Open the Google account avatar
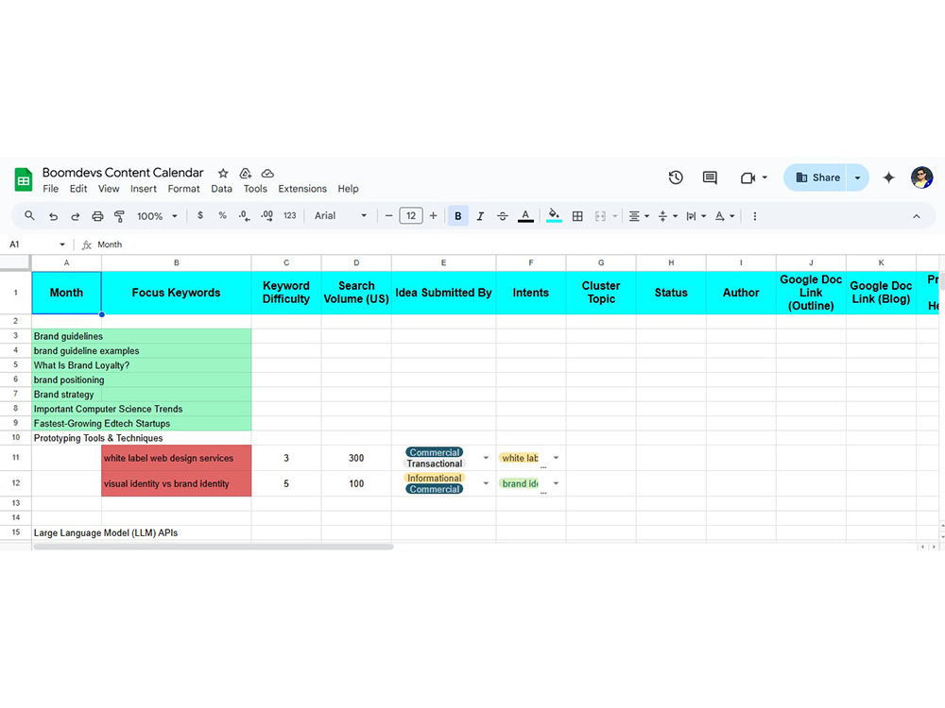The width and height of the screenshot is (945, 708). click(x=921, y=177)
